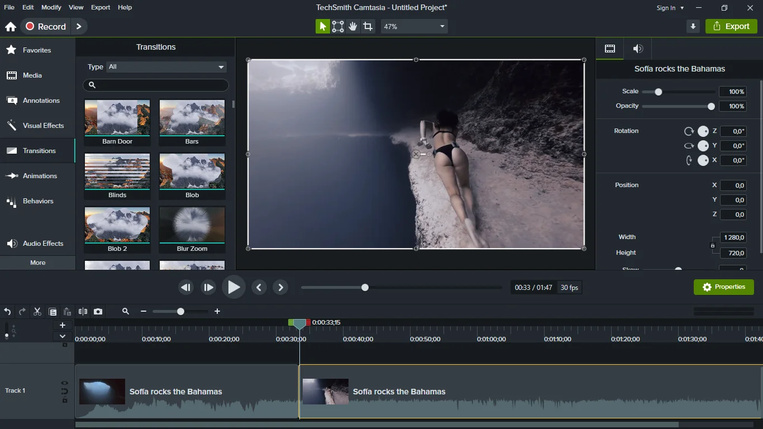Image resolution: width=763 pixels, height=429 pixels.
Task: Toggle the width-height aspect ratio lock
Action: pos(712,245)
